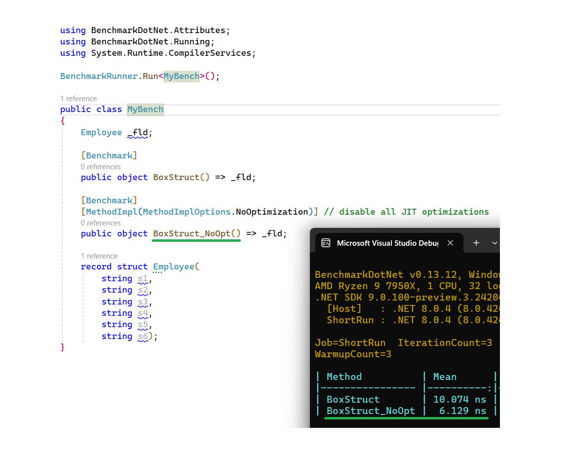571x453 pixels.
Task: Click "0 references" above the BoxStruct method
Action: [x=101, y=167]
